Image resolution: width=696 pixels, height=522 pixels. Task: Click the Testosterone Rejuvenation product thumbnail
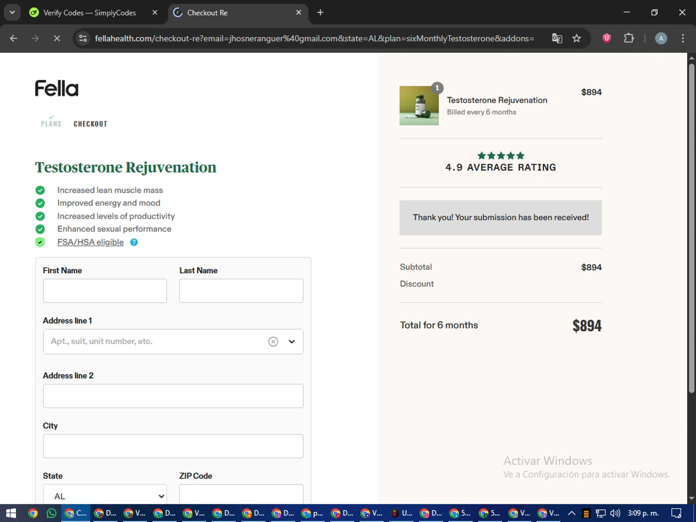tap(419, 105)
